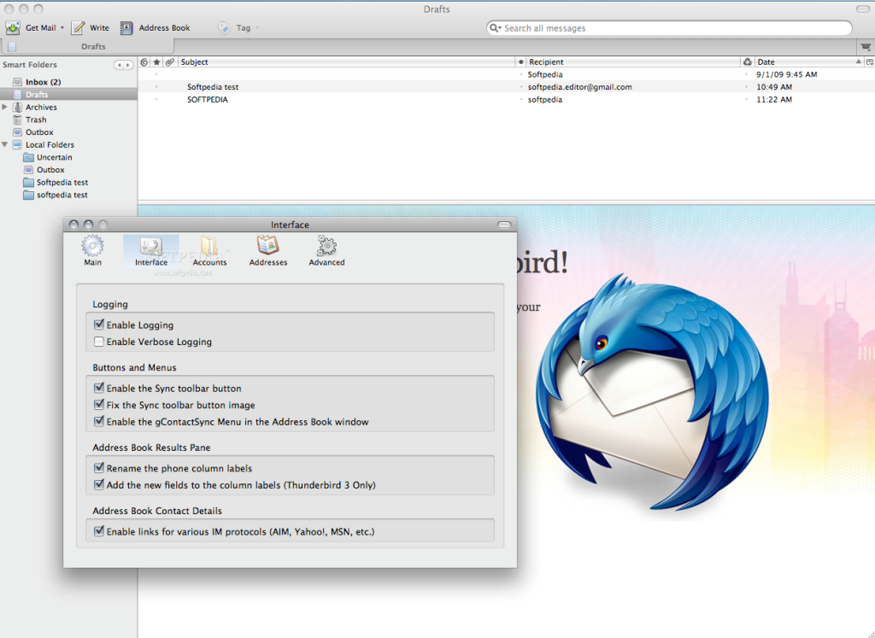Switch to the Accounts preferences tab
This screenshot has width=875, height=638.
[210, 251]
